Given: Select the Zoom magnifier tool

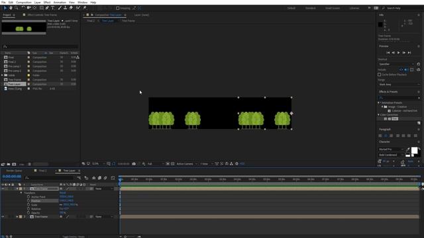Looking at the screenshot, I should point(17,8).
